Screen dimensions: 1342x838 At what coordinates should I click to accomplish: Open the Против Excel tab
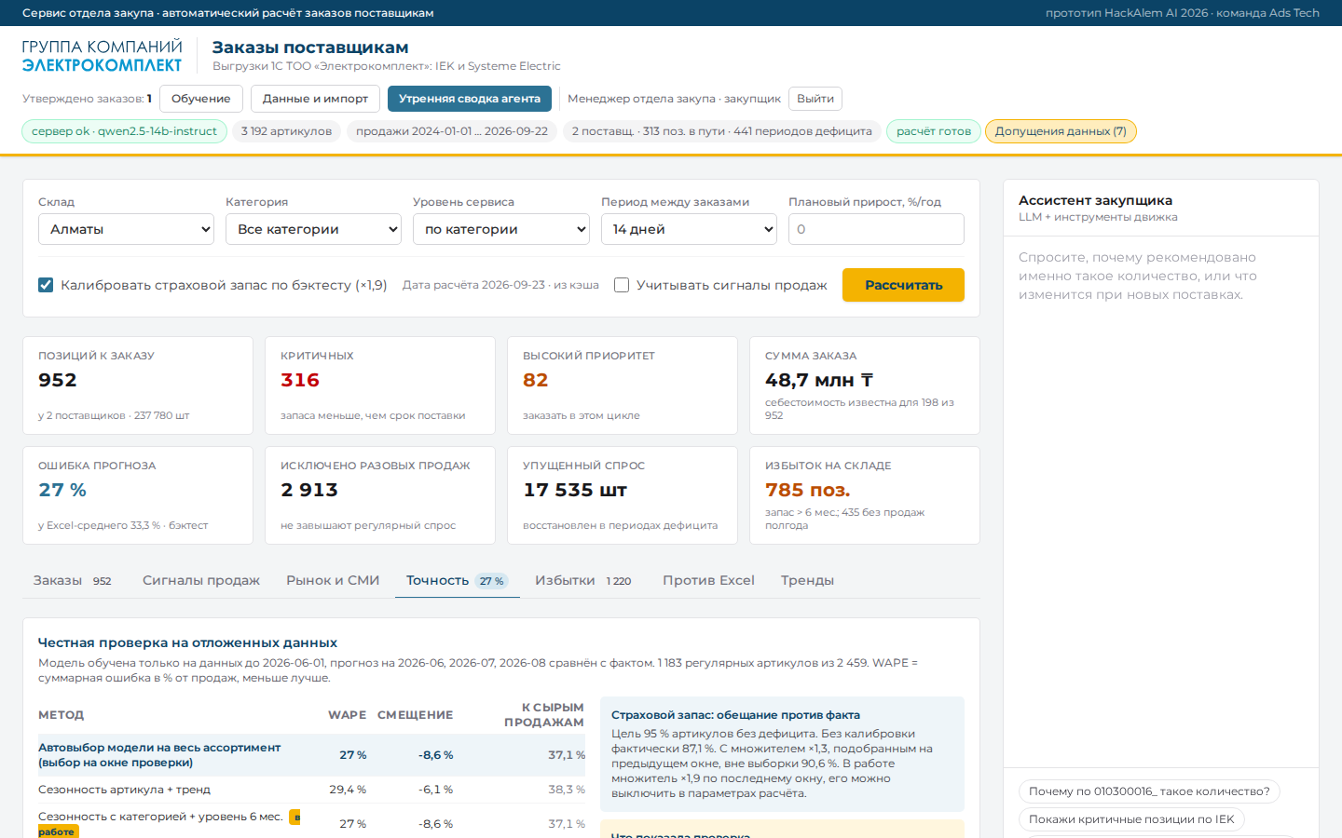708,580
